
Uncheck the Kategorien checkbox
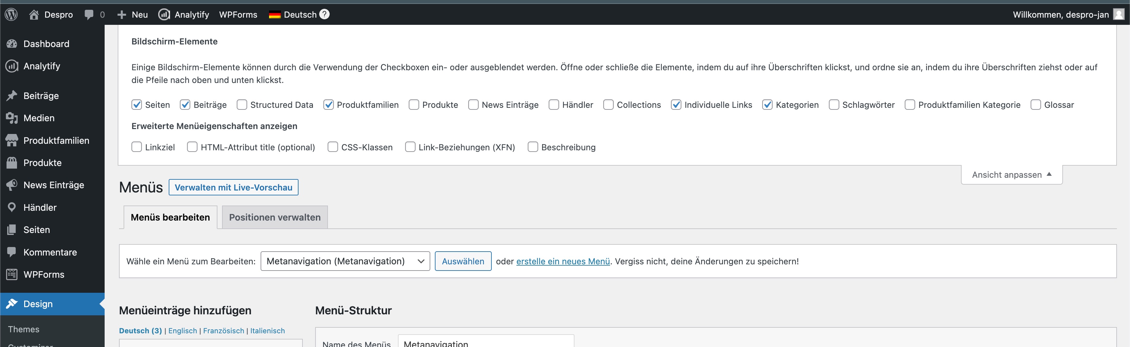point(767,105)
